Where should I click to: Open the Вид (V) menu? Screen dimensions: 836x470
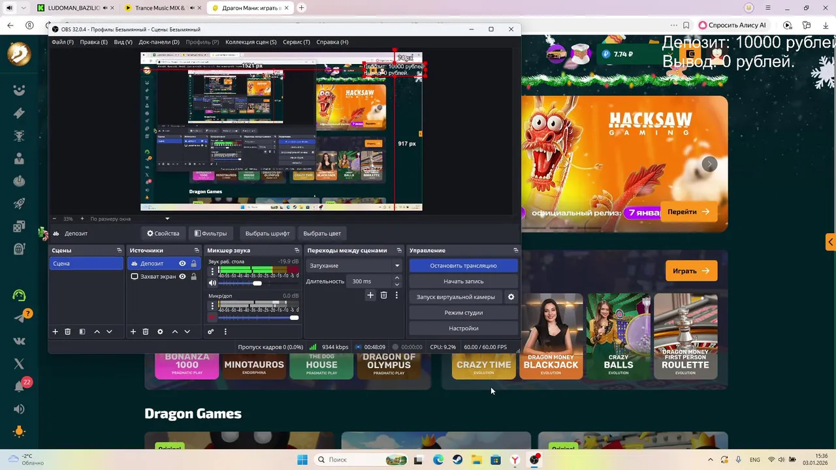point(123,42)
